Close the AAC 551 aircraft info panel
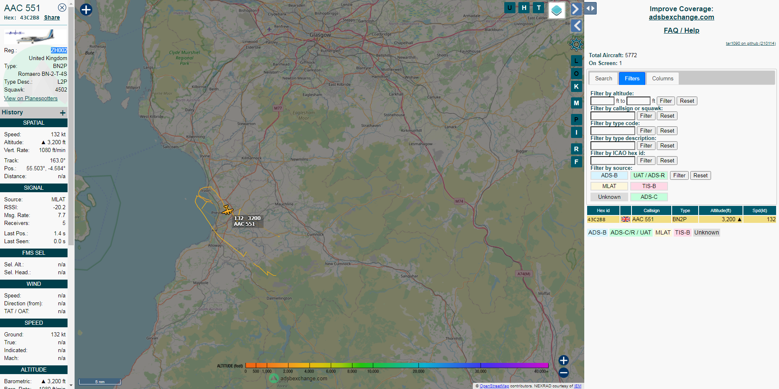Screen dimensions: 779x389 (62, 7)
